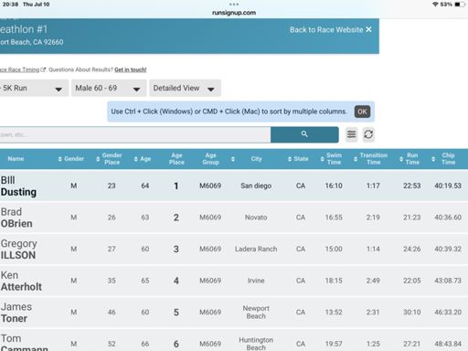Click the Age Place column header
This screenshot has height=351, width=468.
click(x=176, y=159)
